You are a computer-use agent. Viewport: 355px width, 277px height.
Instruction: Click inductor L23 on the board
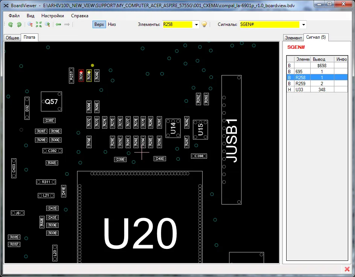point(55,253)
